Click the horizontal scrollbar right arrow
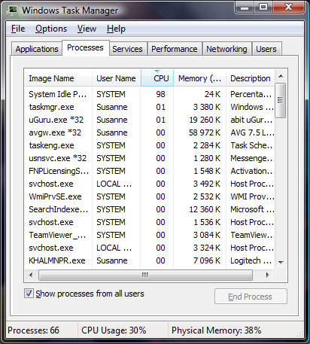The width and height of the screenshot is (310, 344). 267,275
